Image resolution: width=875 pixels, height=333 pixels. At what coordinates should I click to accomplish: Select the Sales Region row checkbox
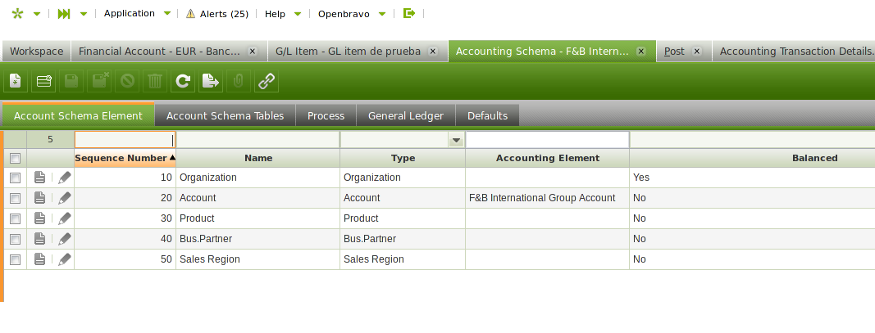[15, 259]
